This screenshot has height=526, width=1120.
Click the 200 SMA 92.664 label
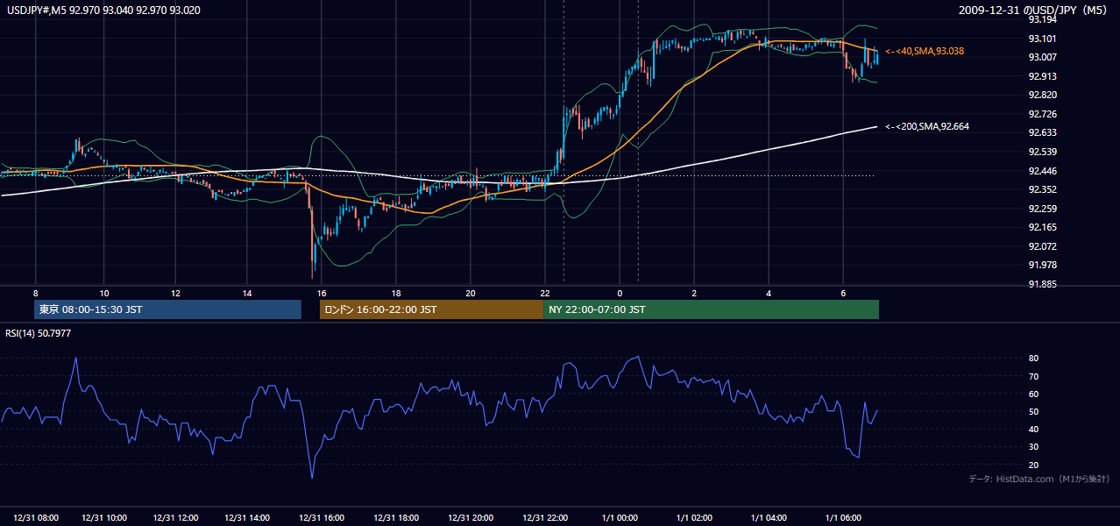tap(926, 127)
